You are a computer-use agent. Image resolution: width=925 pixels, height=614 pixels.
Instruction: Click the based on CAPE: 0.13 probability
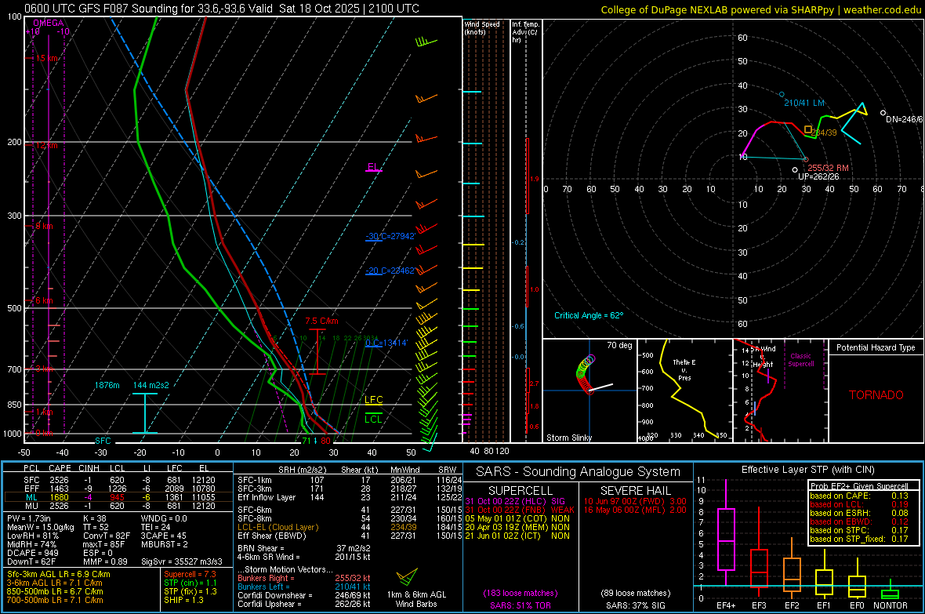tap(859, 496)
